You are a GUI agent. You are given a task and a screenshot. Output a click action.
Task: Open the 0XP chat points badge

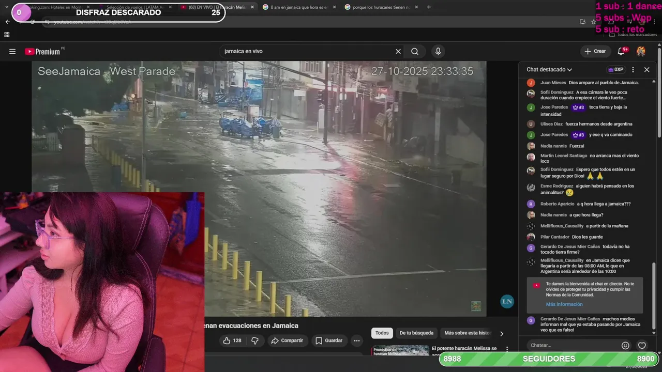click(615, 69)
